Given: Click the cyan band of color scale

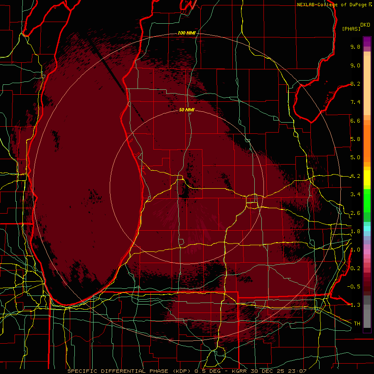Looking at the screenshot, I should [367, 229].
